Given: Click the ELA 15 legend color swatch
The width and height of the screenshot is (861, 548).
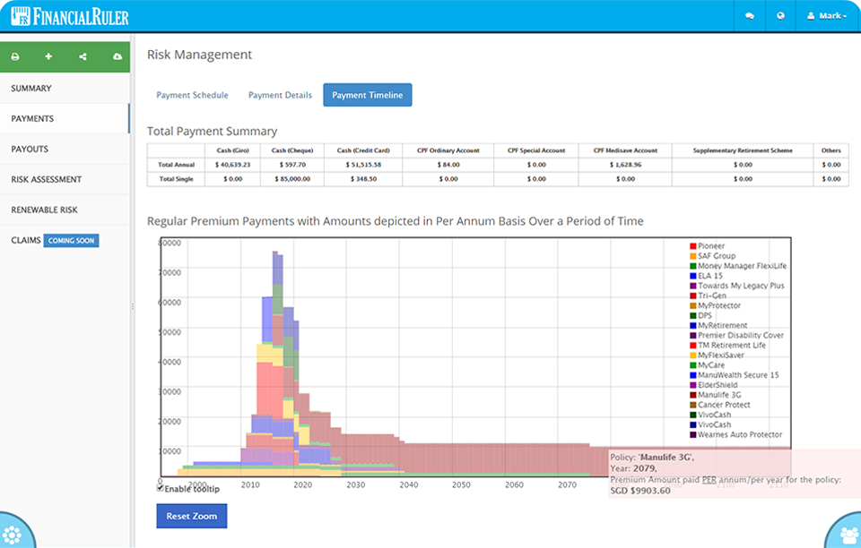Looking at the screenshot, I should (693, 276).
